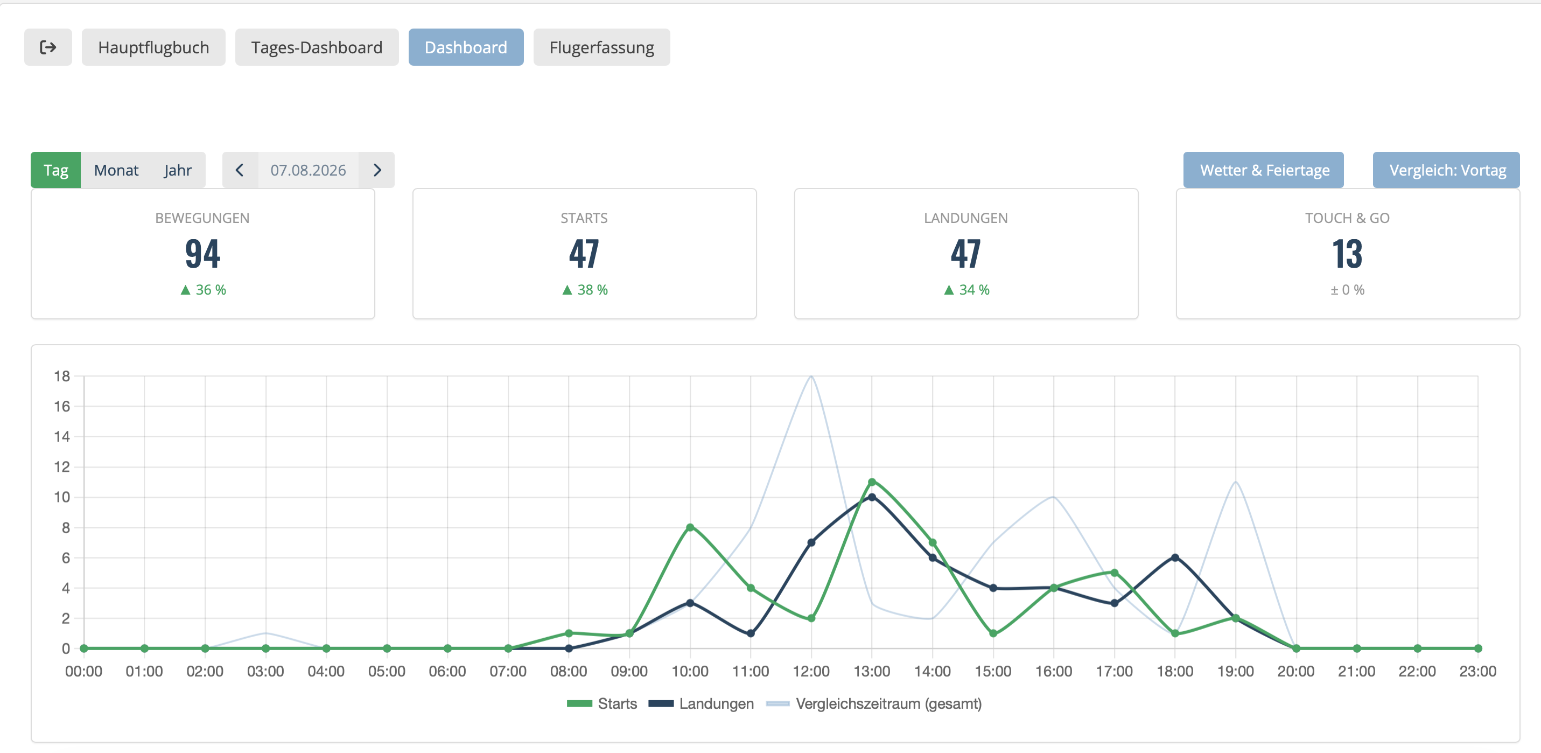Advance to next day with right chevron
This screenshot has width=1541, height=753.
[x=377, y=170]
